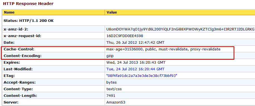Click the Last-Modified date value link

(x=135, y=69)
